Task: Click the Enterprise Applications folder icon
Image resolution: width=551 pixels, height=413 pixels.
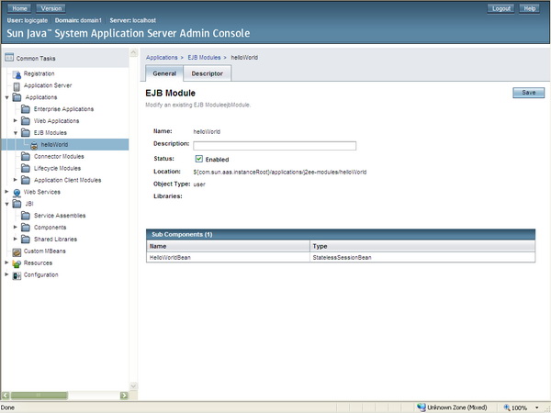Action: [x=26, y=109]
